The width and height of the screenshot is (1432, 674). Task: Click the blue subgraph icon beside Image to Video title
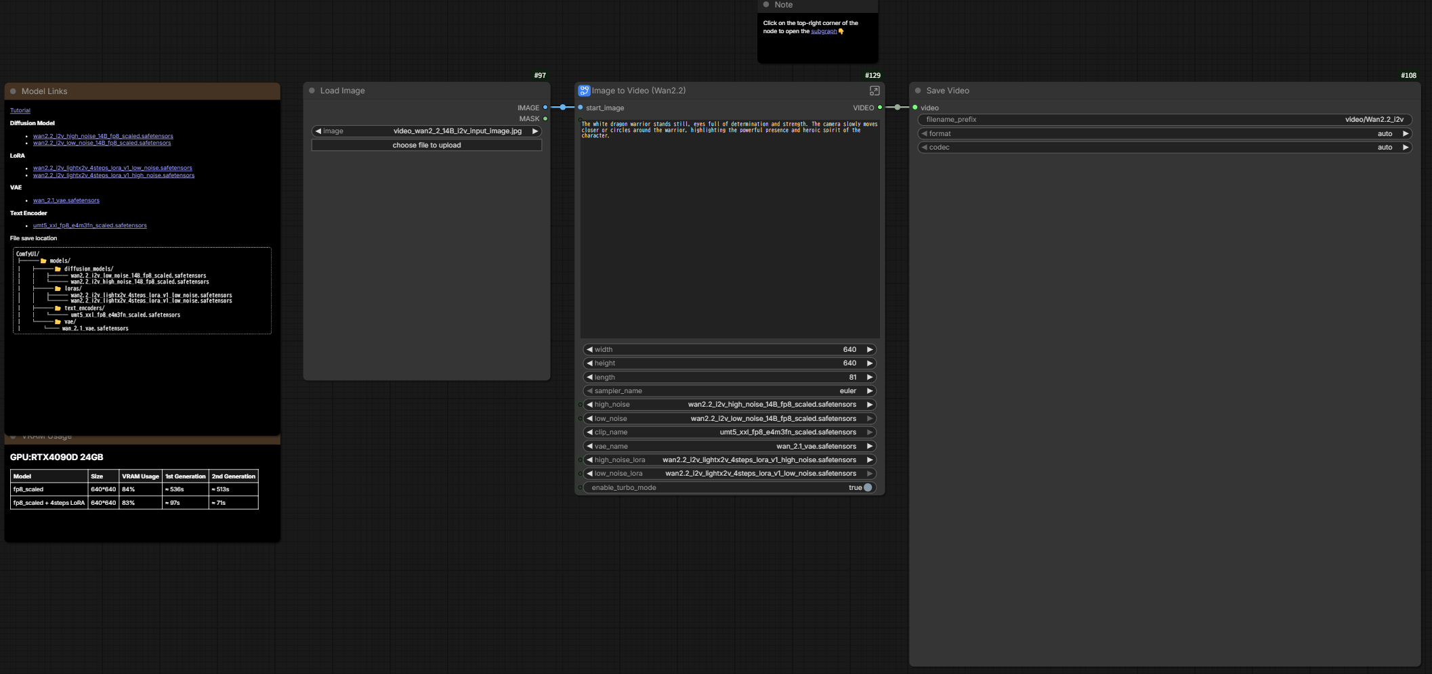(584, 91)
